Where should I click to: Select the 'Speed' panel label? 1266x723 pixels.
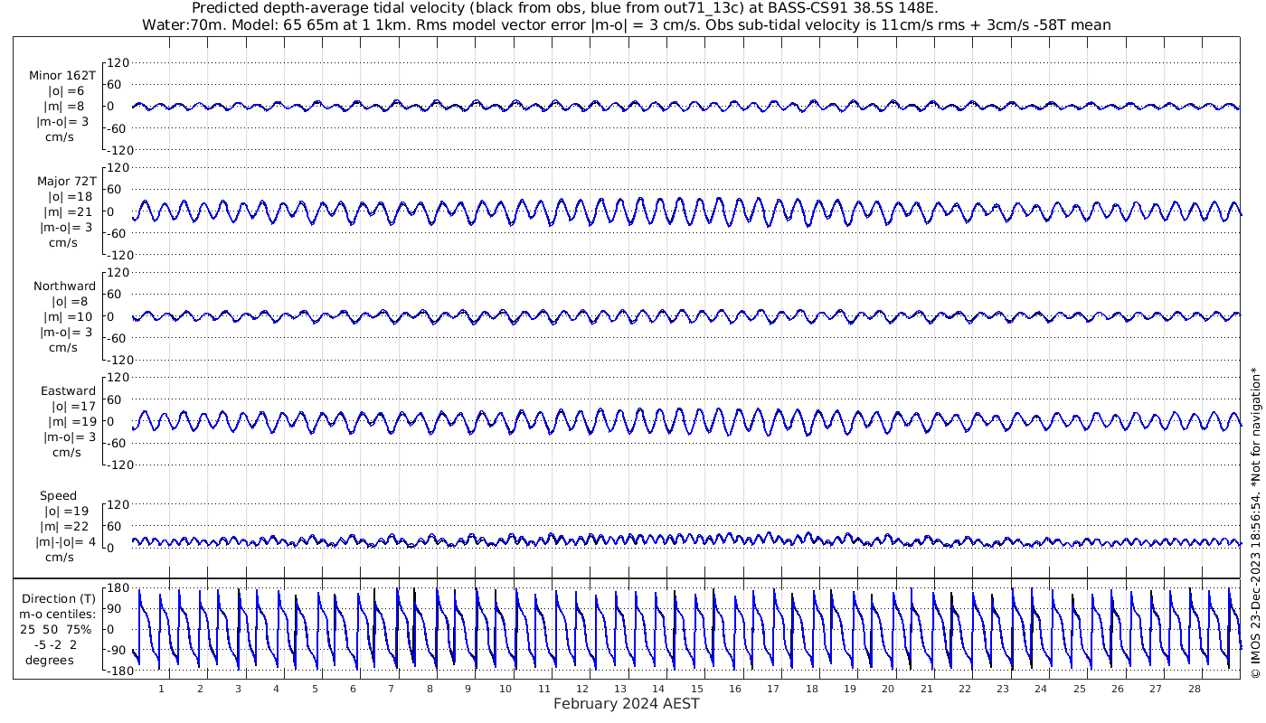59,496
